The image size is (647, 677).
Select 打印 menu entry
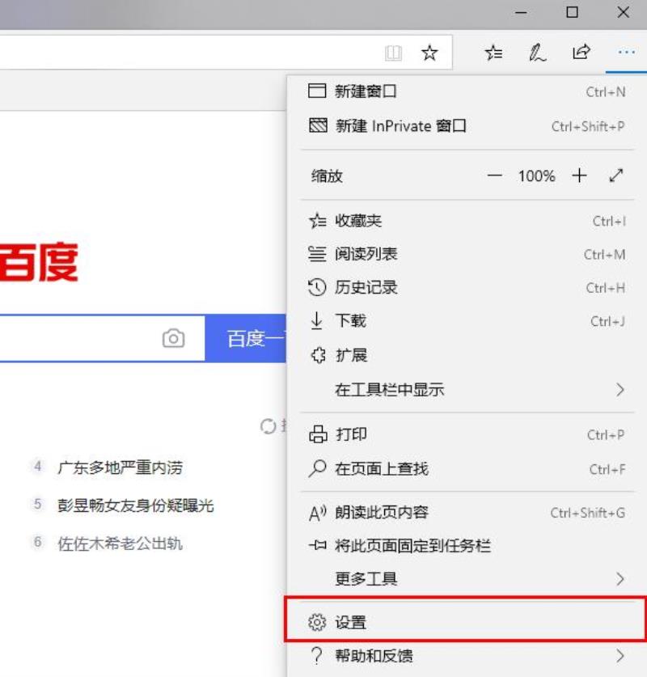[x=467, y=434]
